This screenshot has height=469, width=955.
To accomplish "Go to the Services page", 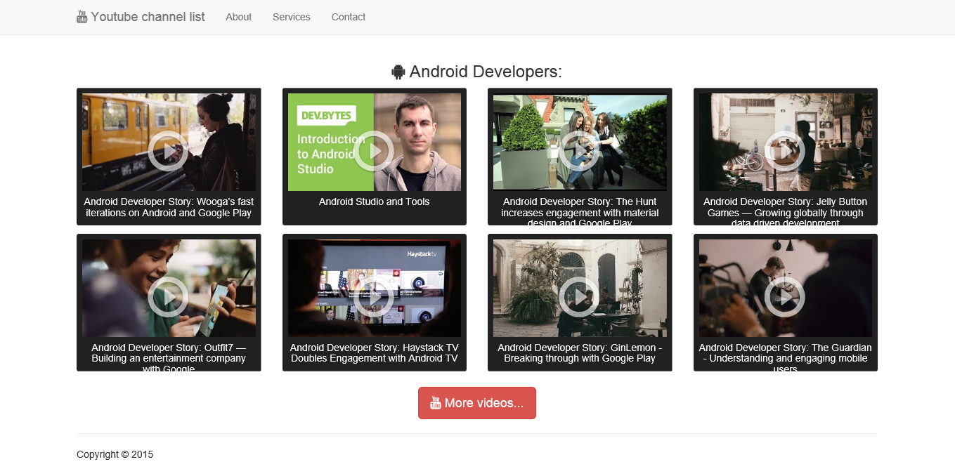I will click(292, 17).
